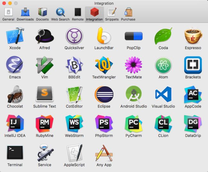Choose the Any App icon
This screenshot has height=172, width=208.
[x=104, y=153]
